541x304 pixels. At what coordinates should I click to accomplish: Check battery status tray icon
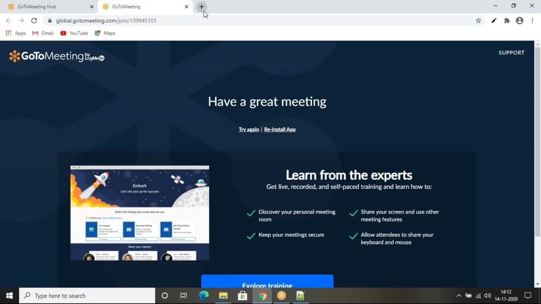468,296
